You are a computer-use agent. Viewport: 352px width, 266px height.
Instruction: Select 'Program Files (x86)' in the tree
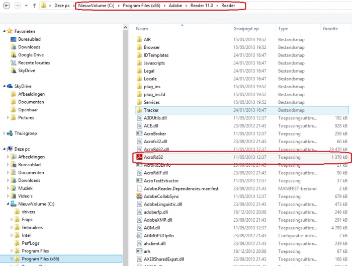pos(40,259)
